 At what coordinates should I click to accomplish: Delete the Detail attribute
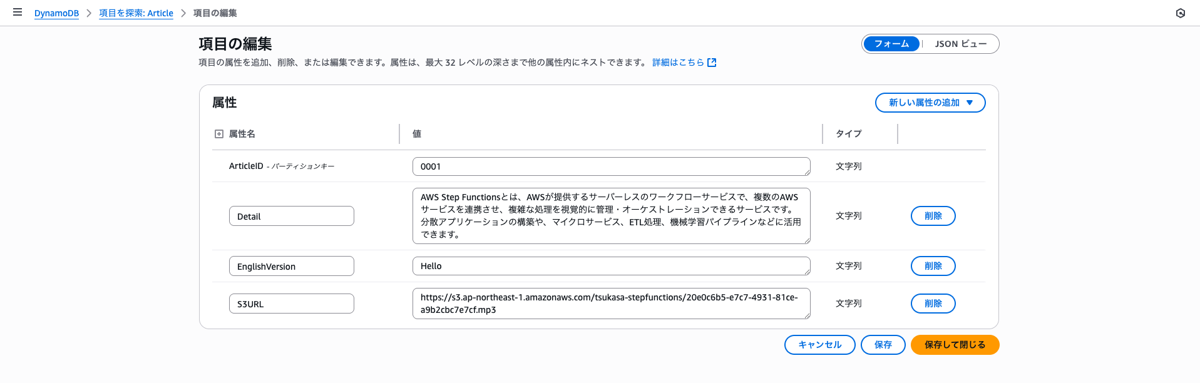tap(933, 216)
